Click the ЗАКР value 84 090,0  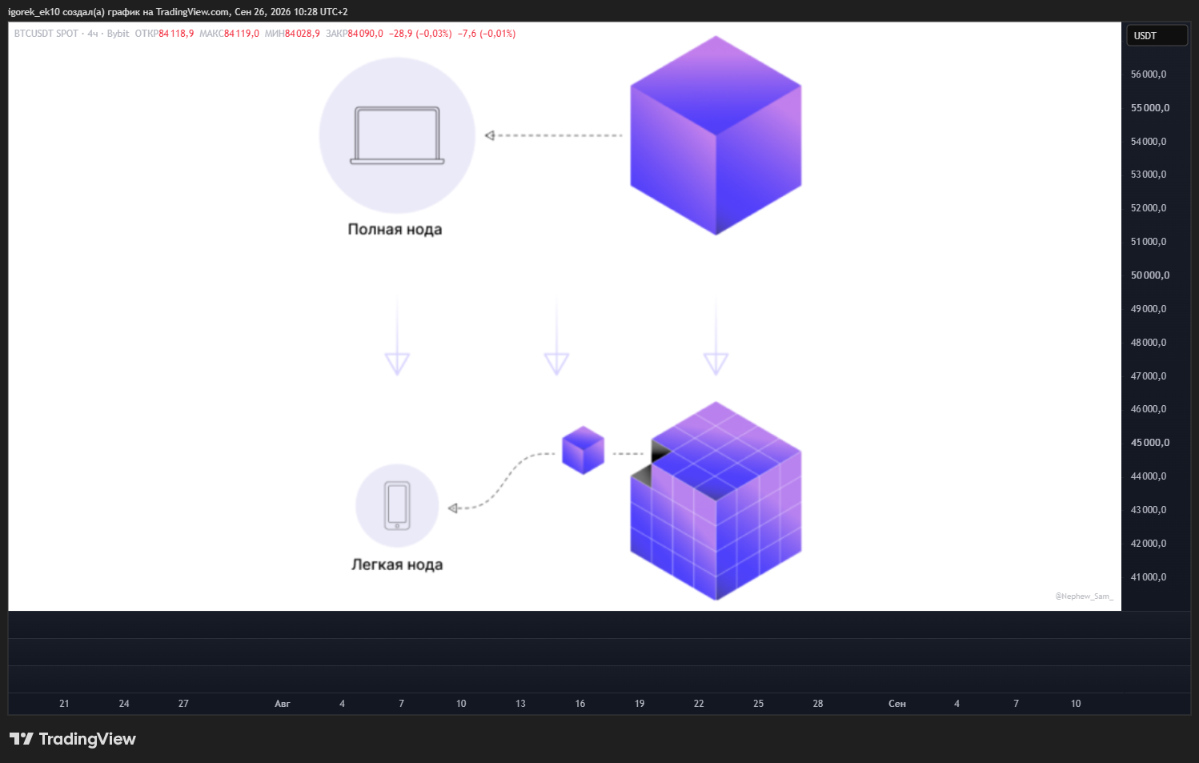click(365, 34)
